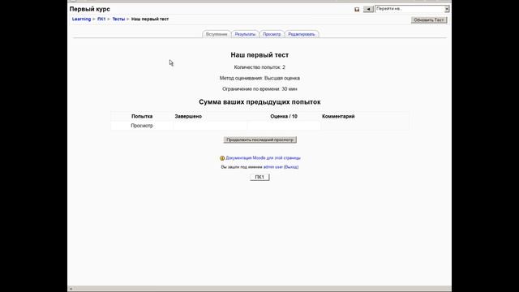Image resolution: width=519 pixels, height=292 pixels.
Task: Switch to the 'Редактировать' tab
Action: click(302, 34)
